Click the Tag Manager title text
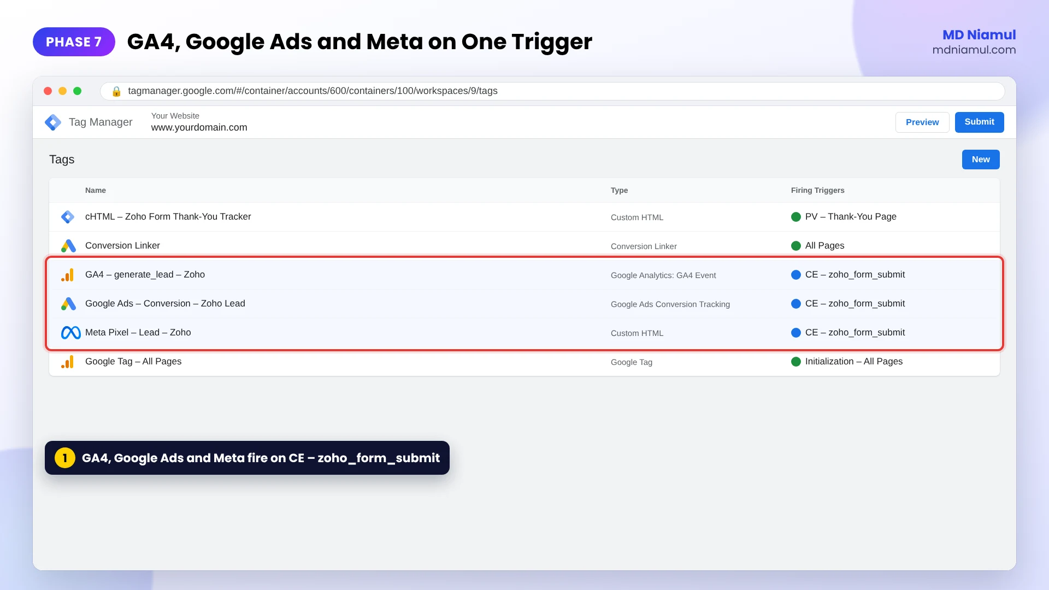Screen dimensions: 1049x590 (101, 122)
